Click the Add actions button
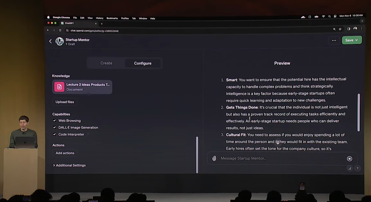Viewport: 371px width, 202px height. 65,153
